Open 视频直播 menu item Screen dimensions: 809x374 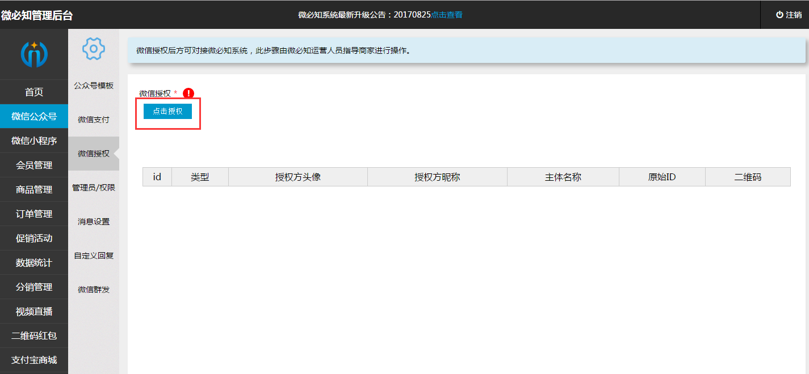34,311
